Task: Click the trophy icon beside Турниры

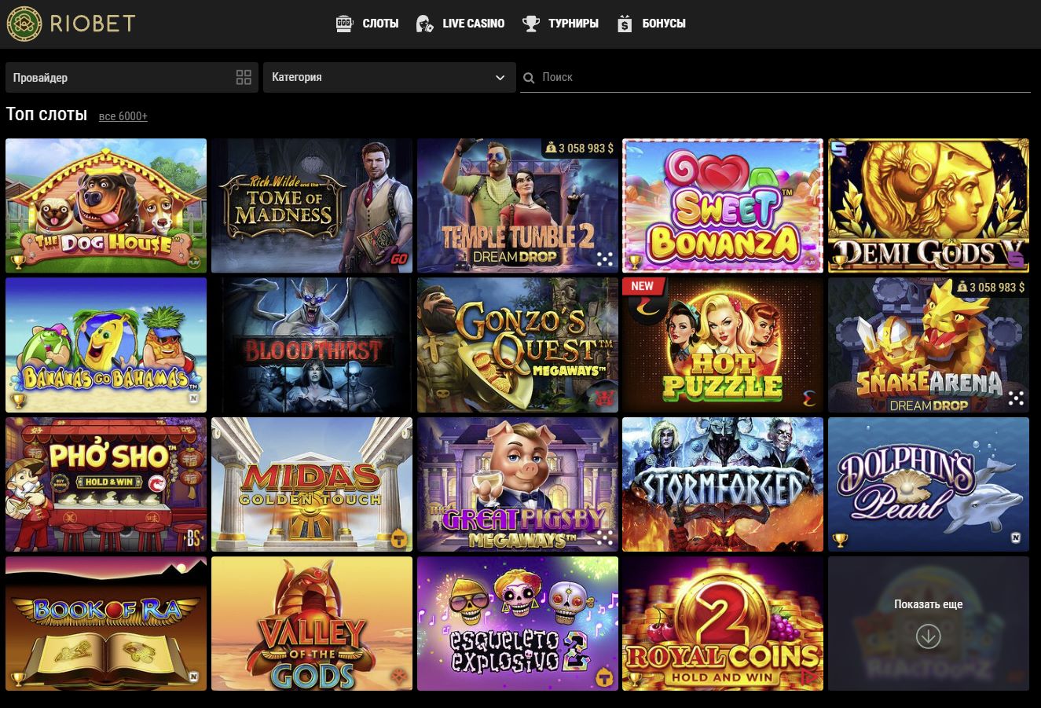Action: pyautogui.click(x=531, y=24)
